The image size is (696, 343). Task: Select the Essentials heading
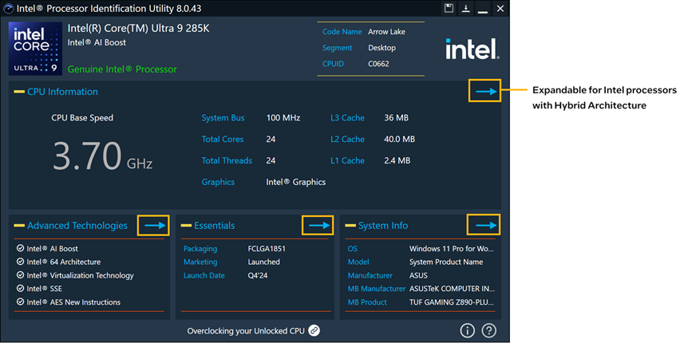coord(214,226)
